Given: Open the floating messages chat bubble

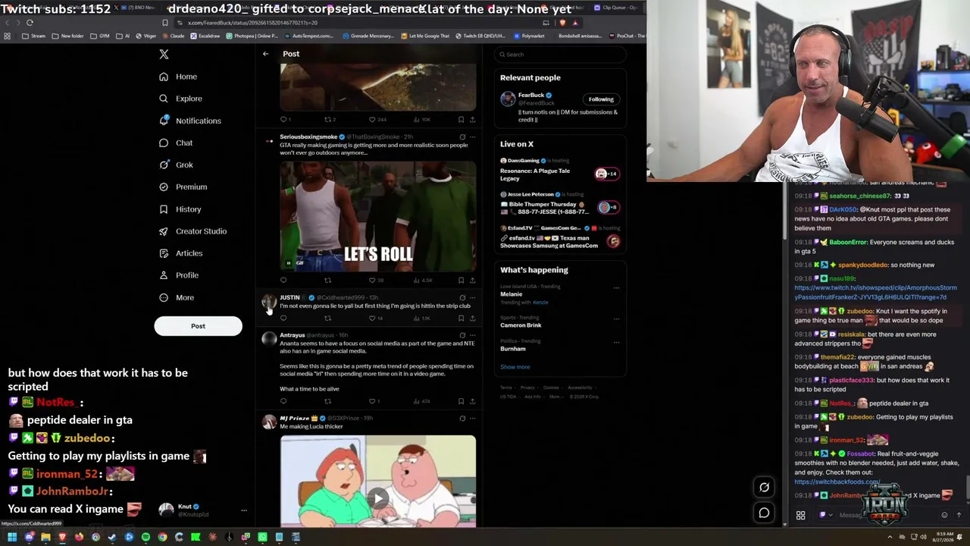Looking at the screenshot, I should tap(764, 513).
